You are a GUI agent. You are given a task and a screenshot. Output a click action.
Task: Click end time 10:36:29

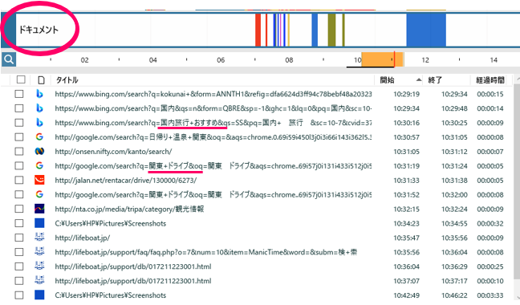pyautogui.click(x=454, y=266)
